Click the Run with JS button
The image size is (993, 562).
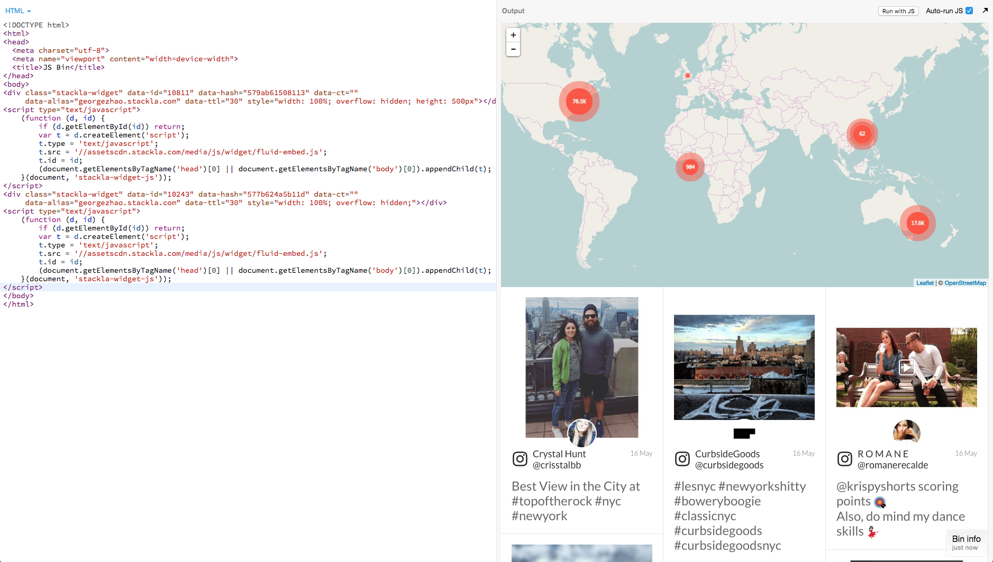pos(898,11)
